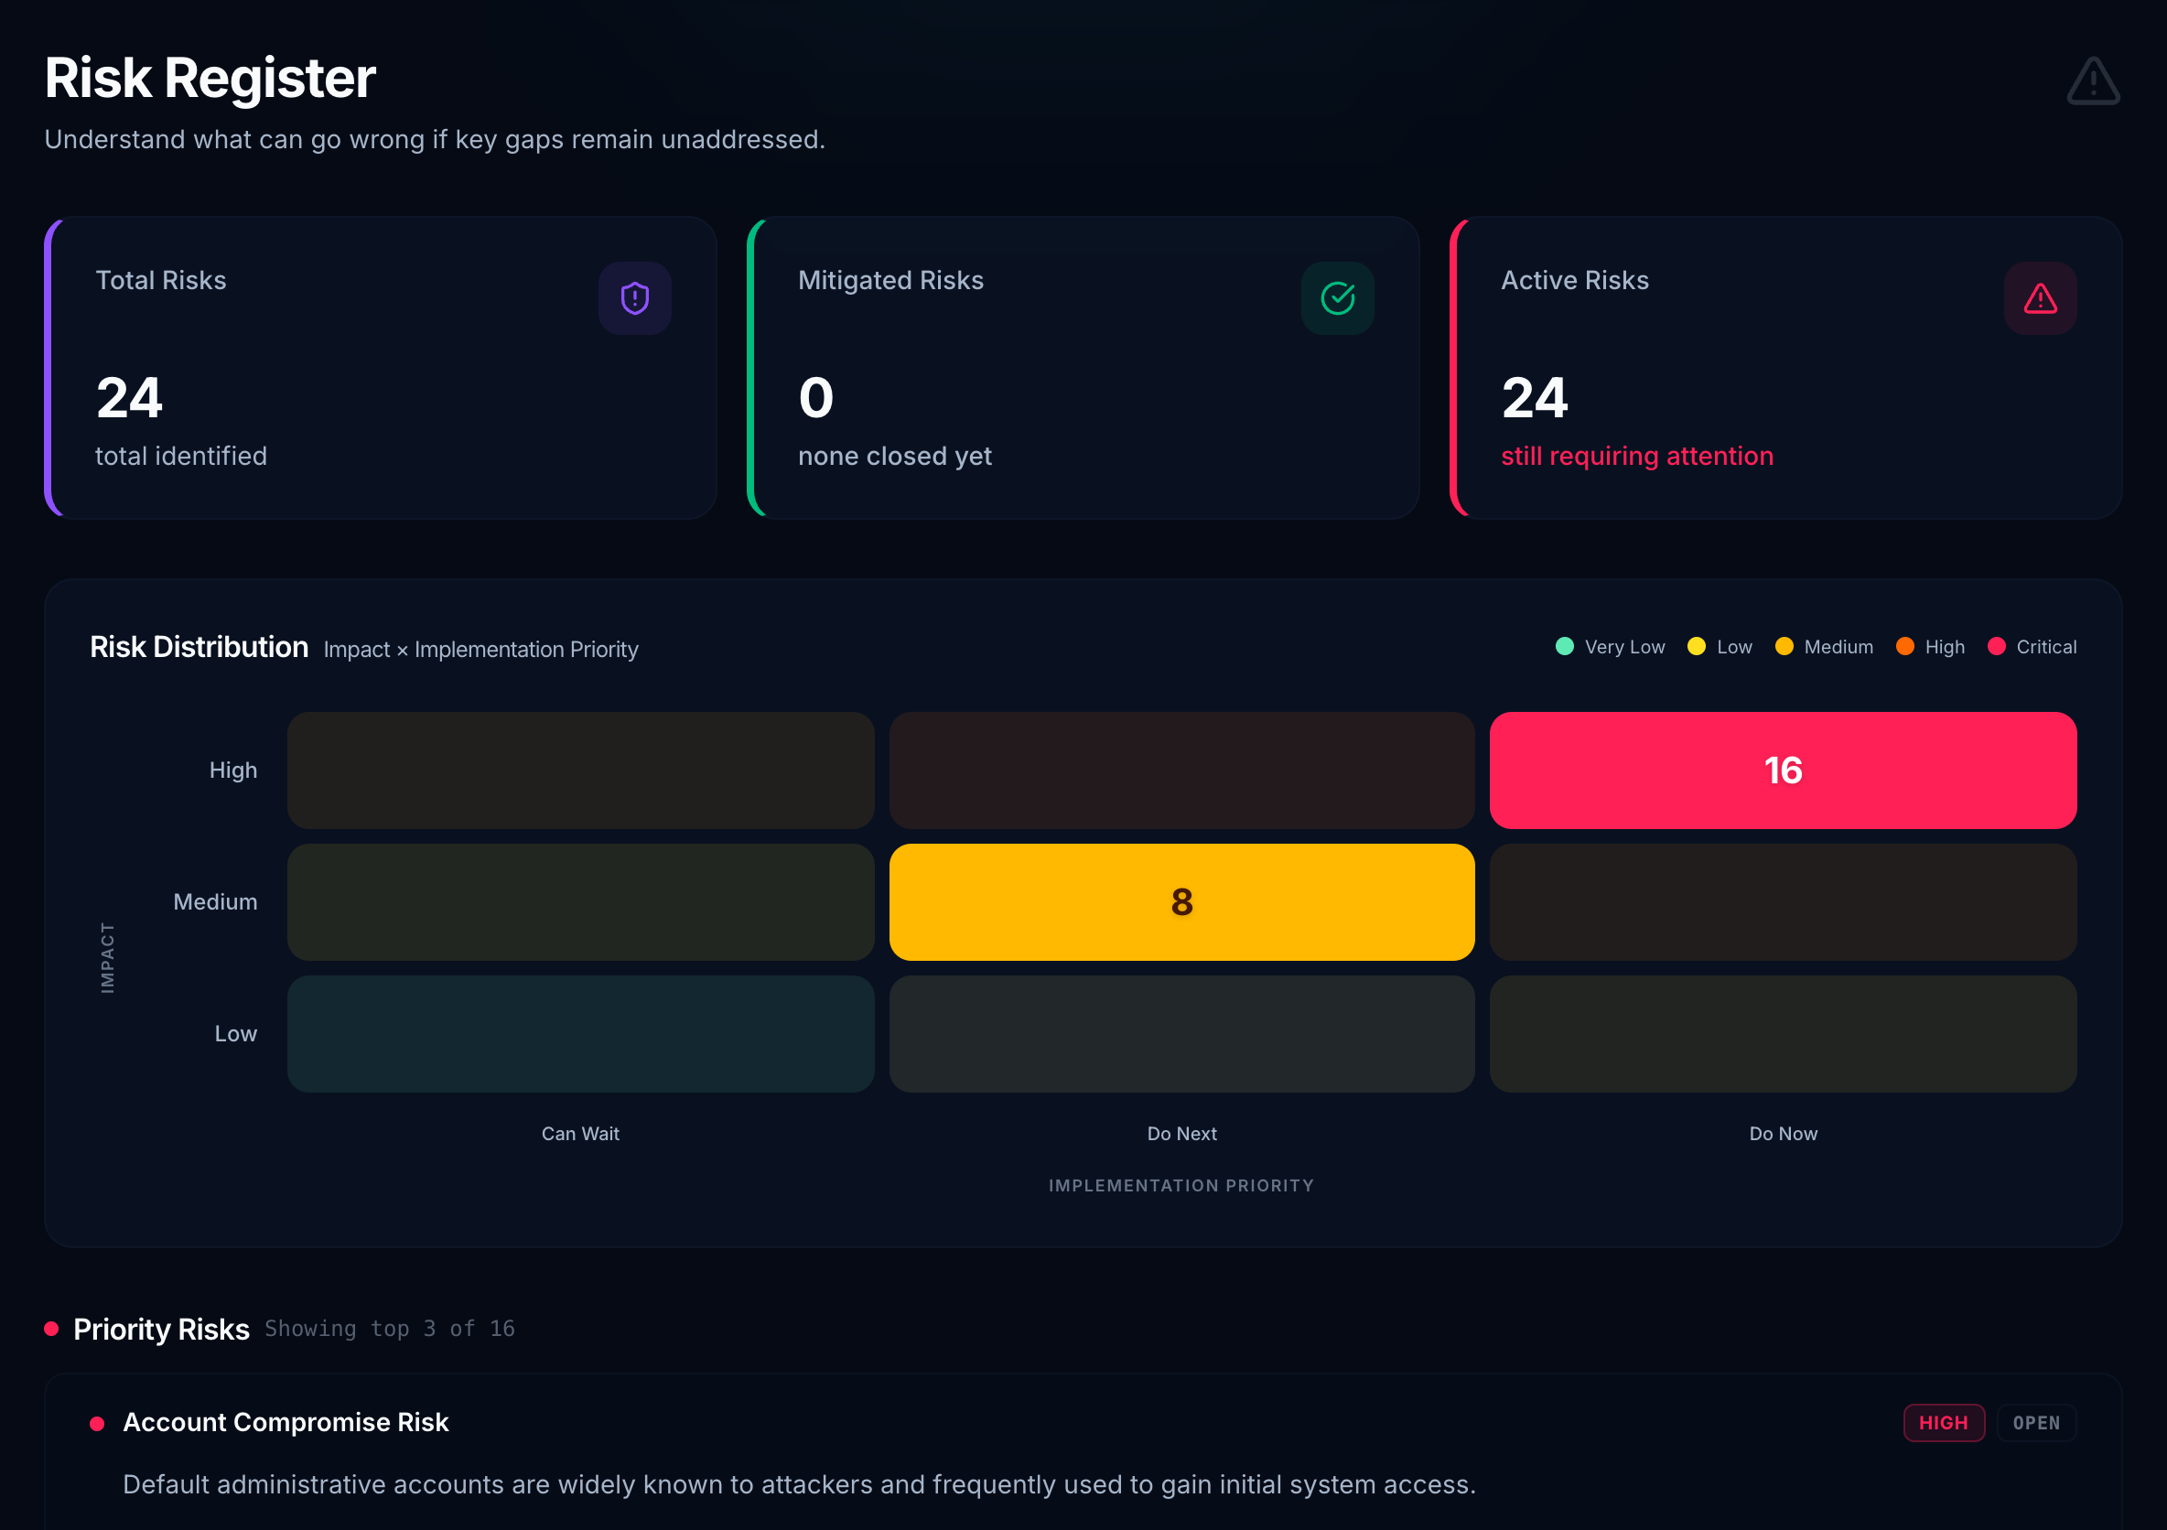The image size is (2167, 1530).
Task: Click the Total Risks card title
Action: [x=160, y=280]
